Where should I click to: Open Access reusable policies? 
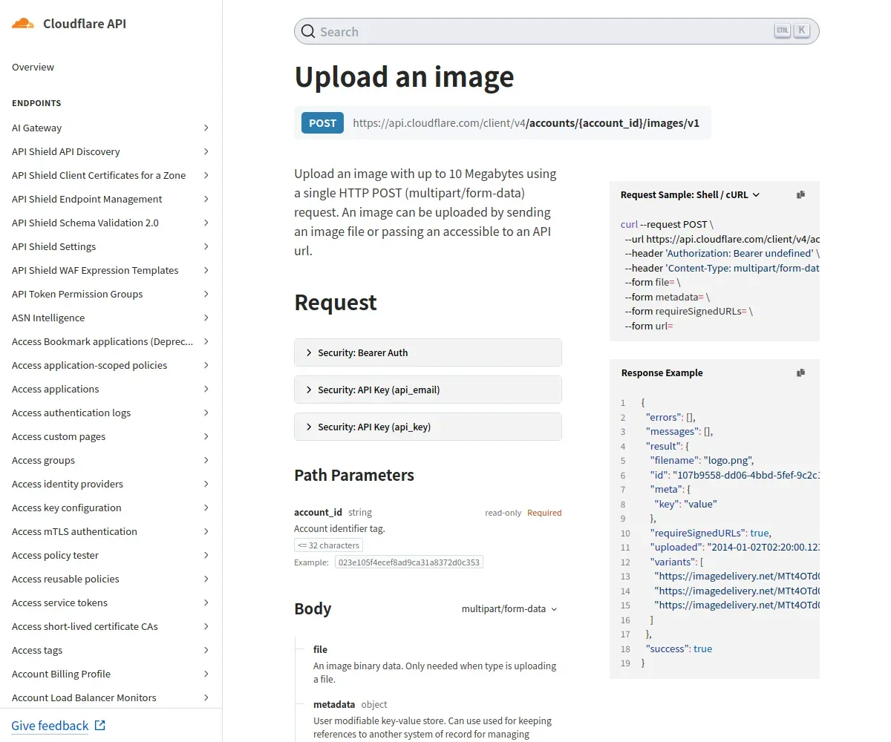point(65,579)
